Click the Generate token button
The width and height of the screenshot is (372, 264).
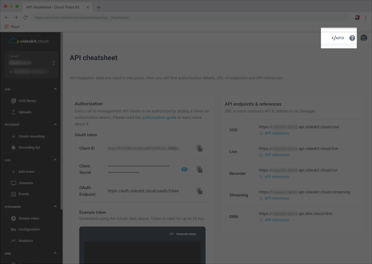coord(183,234)
